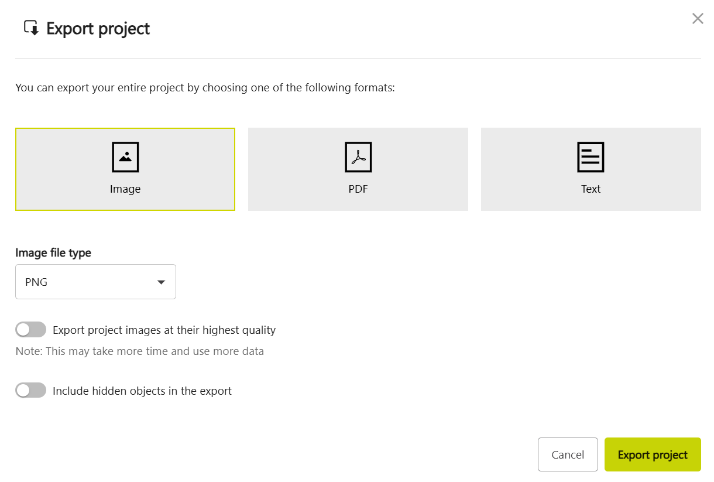Image resolution: width=714 pixels, height=482 pixels.
Task: Click the export arrow icon beside the title
Action: 31,28
